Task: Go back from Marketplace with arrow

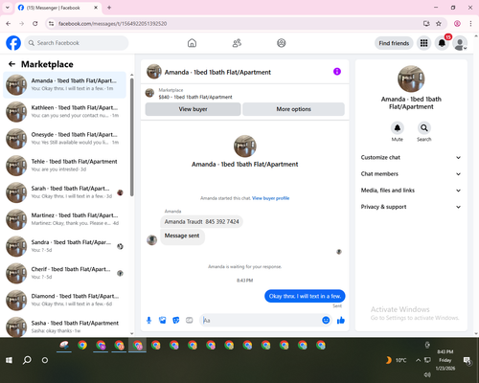Action: pos(11,64)
